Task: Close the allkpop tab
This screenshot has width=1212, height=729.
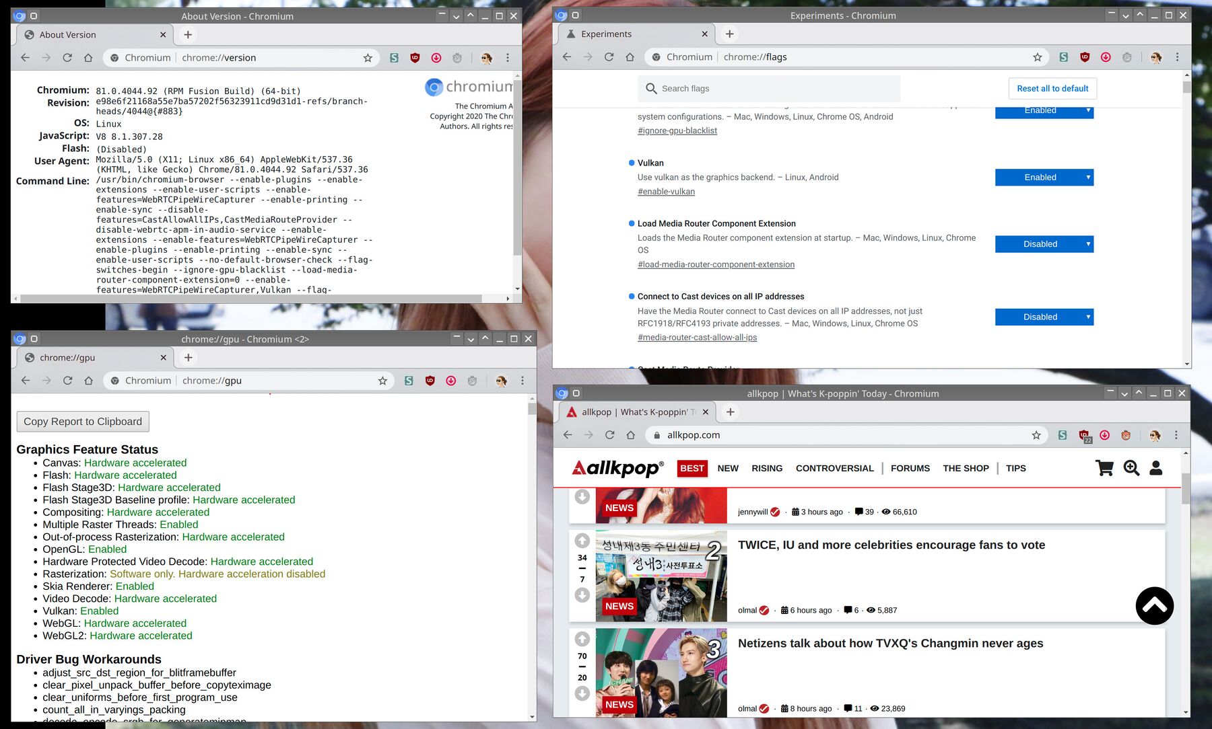Action: point(705,412)
